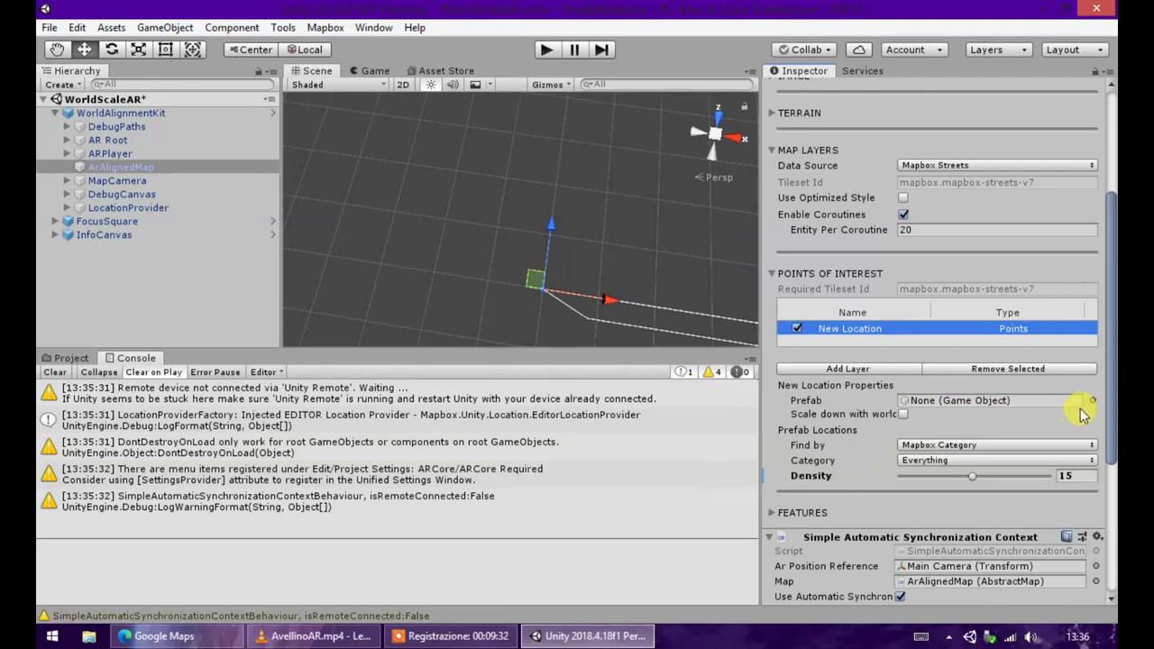Expand the TERRAIN section
This screenshot has height=649, width=1154.
point(772,113)
